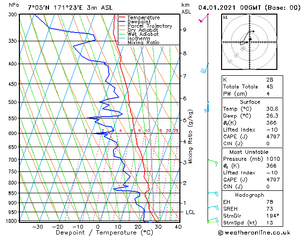
Task: Click the surface Dewp value '26.3'
Action: point(273,116)
